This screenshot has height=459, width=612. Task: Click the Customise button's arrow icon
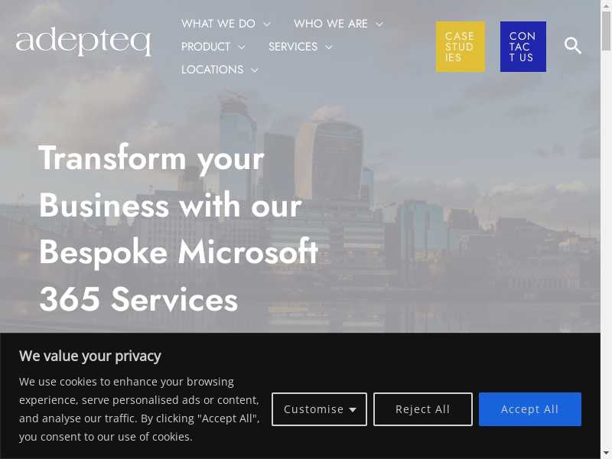point(353,410)
